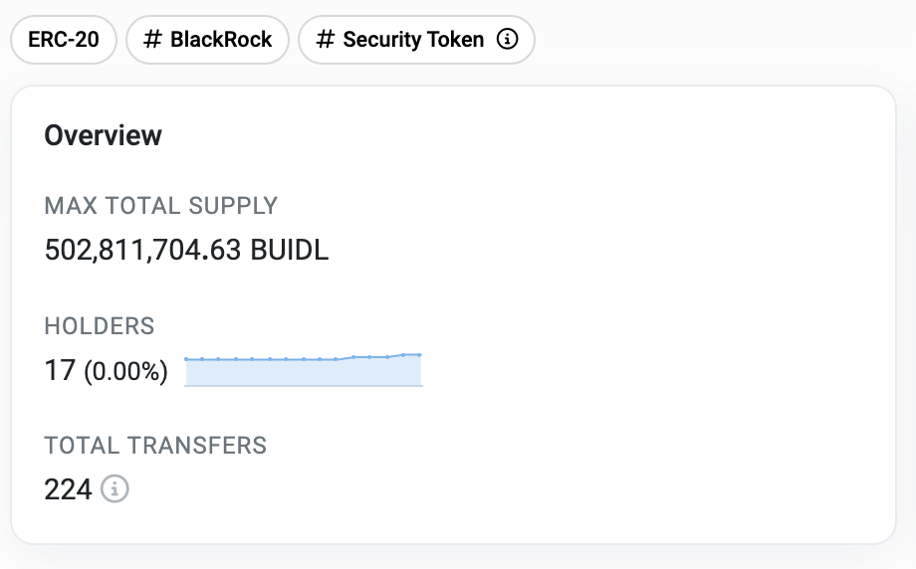Click the TOTAL TRANSFERS label
This screenshot has width=916, height=569.
point(155,445)
